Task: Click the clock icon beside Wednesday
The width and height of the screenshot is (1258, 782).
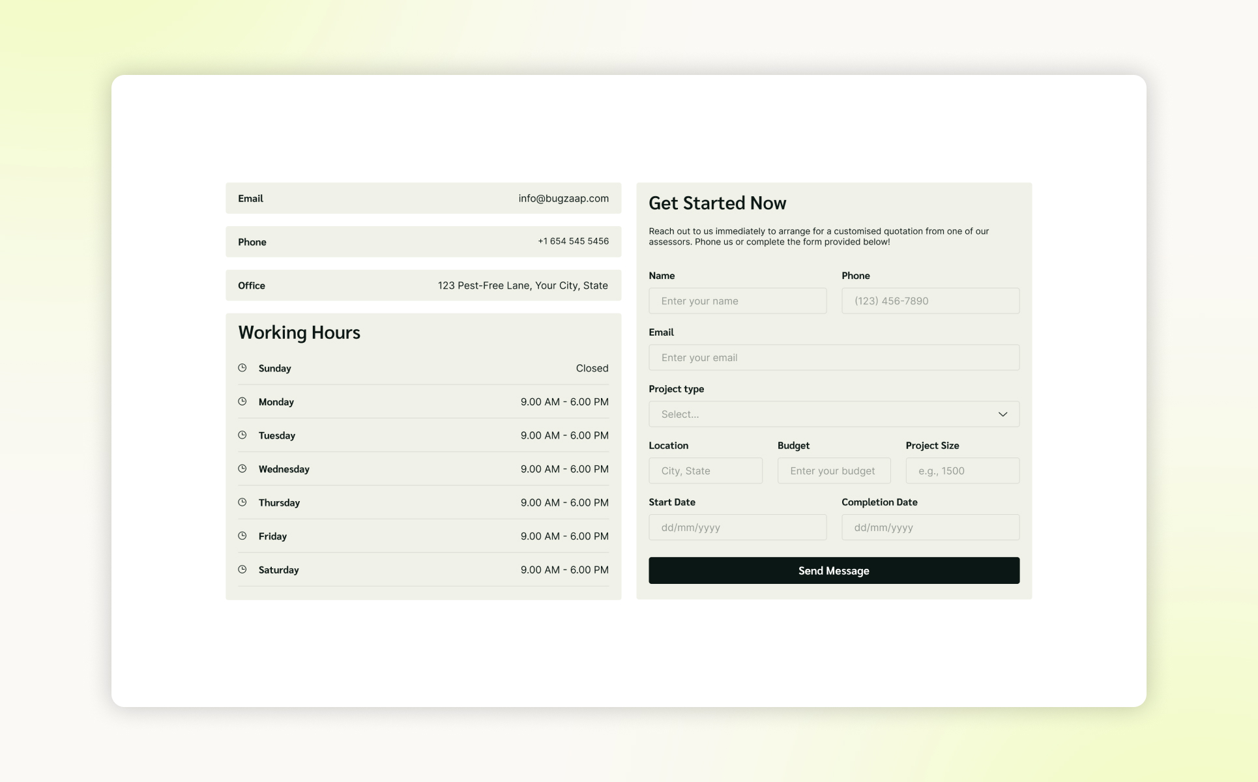Action: coord(242,469)
